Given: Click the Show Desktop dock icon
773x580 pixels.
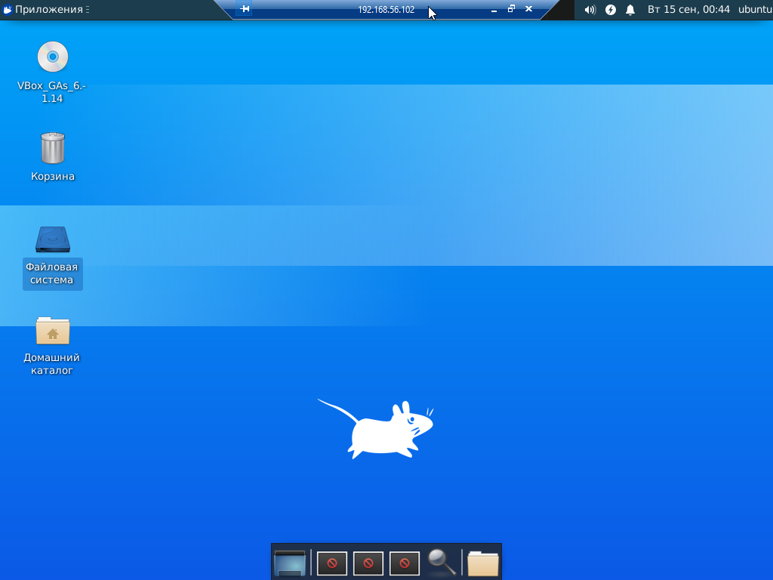Looking at the screenshot, I should point(290,563).
